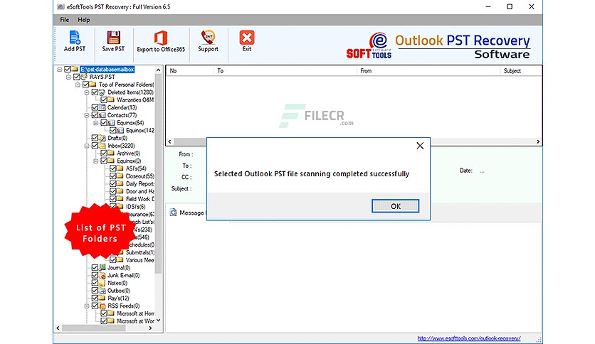Collapse Top of Personal Folders node
This screenshot has height=344, width=595.
78,85
